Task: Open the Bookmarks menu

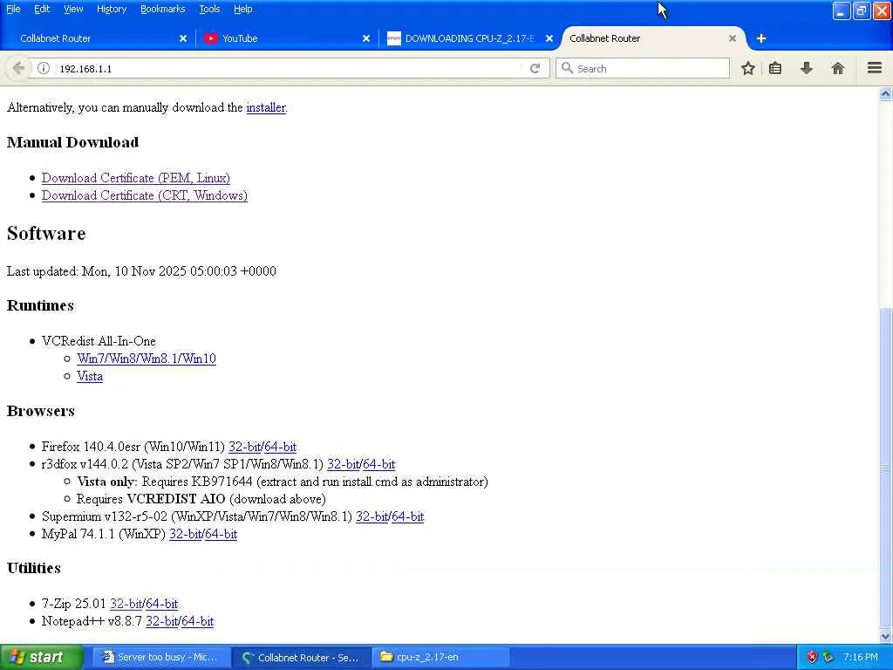Action: coord(163,9)
